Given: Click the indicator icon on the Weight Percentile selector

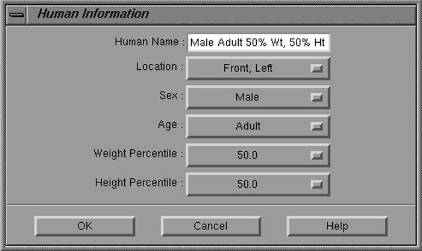Looking at the screenshot, I should tap(317, 155).
